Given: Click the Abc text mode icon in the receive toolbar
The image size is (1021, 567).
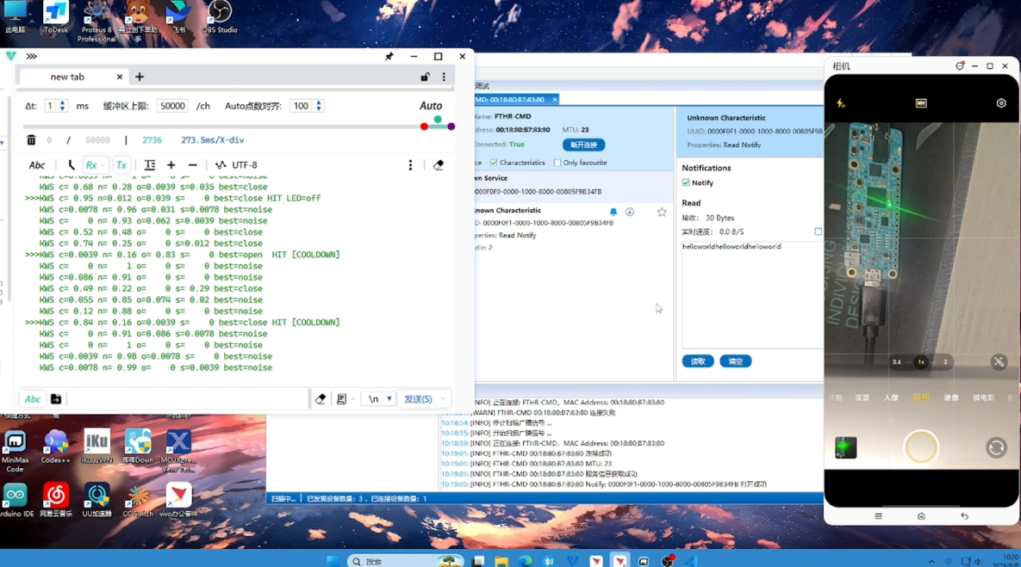Looking at the screenshot, I should [x=37, y=165].
